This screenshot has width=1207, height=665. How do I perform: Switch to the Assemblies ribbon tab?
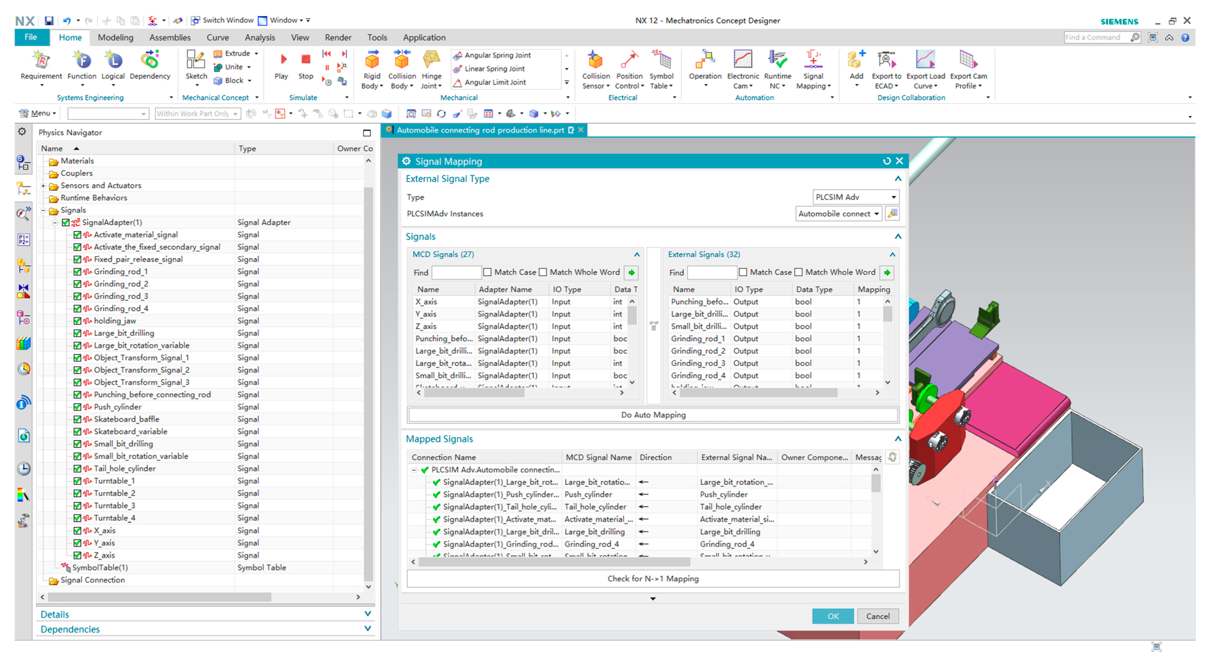170,38
